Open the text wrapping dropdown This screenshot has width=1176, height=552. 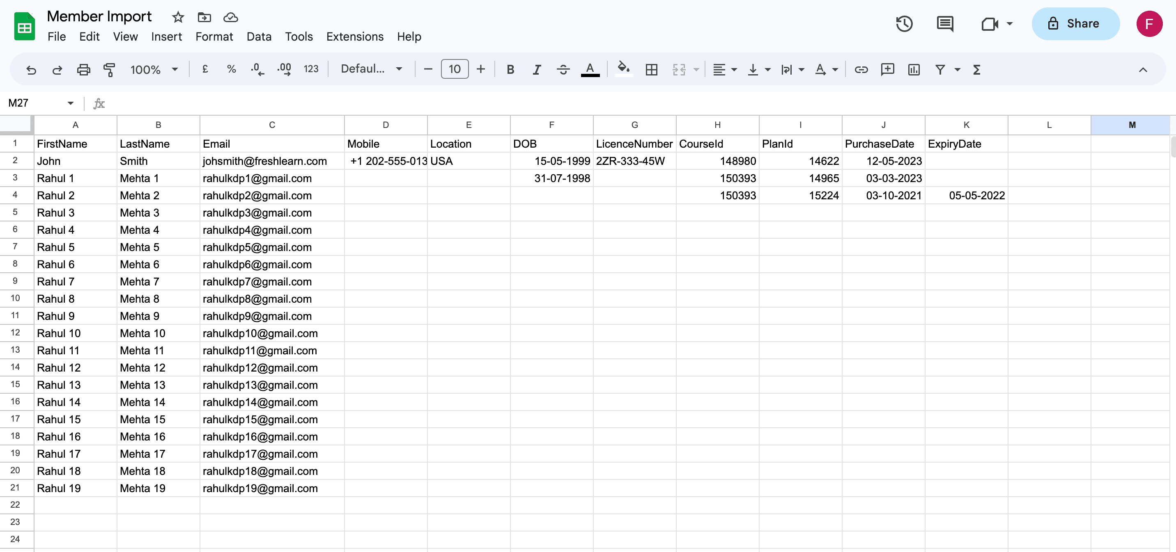[792, 69]
